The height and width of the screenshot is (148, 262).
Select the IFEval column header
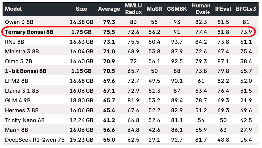pyautogui.click(x=223, y=9)
